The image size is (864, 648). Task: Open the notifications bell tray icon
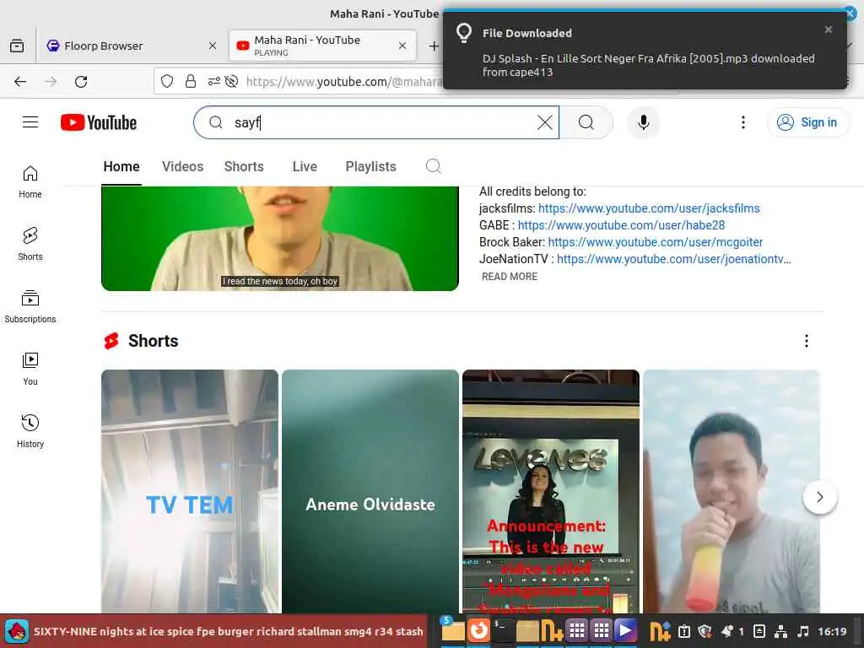727,631
